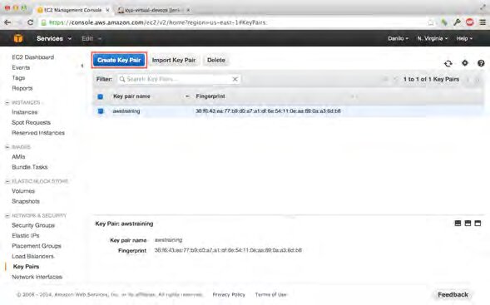Open Events in sidebar
Image resolution: width=490 pixels, height=305 pixels.
21,67
